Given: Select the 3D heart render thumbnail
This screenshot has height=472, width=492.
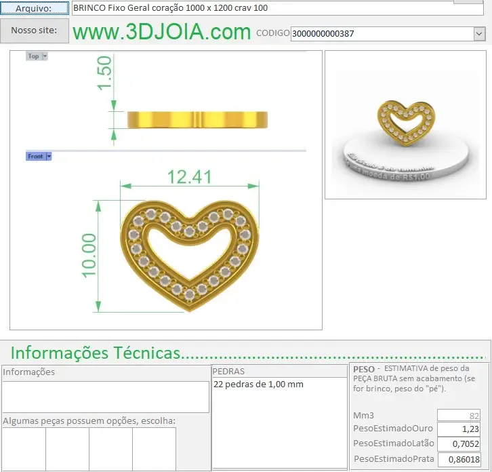Looking at the screenshot, I should point(405,125).
